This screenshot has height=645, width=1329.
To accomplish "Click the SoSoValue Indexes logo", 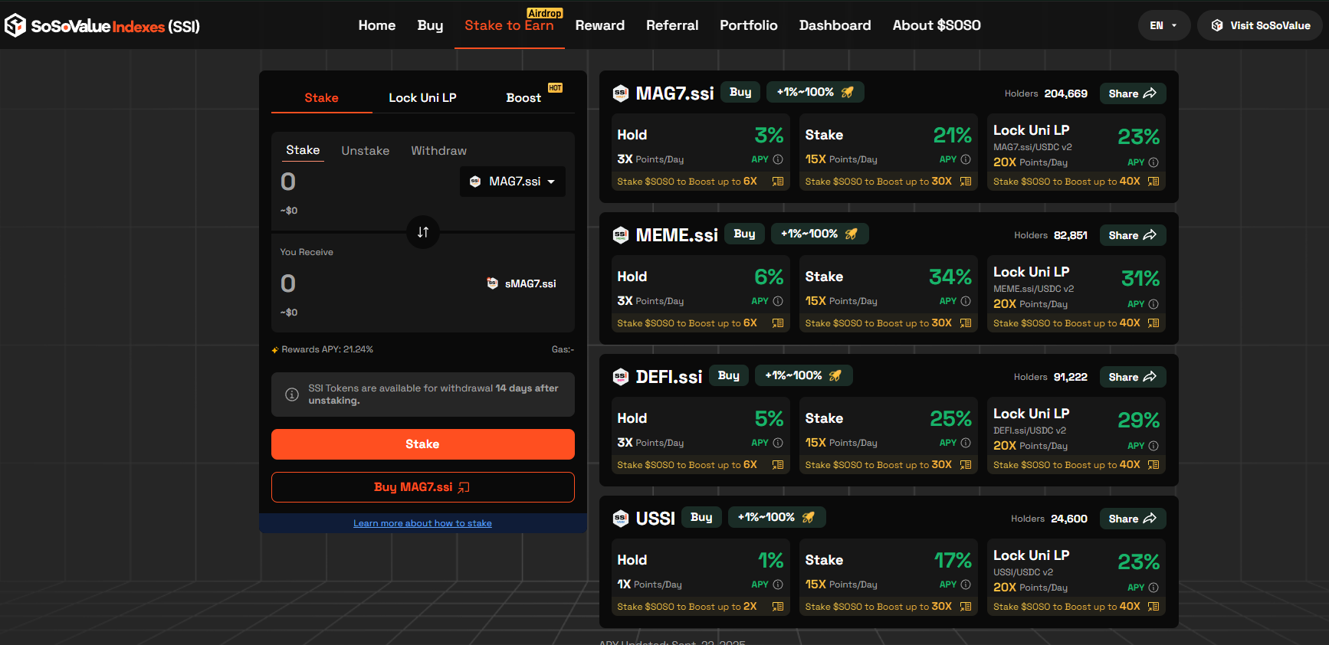I will [102, 26].
